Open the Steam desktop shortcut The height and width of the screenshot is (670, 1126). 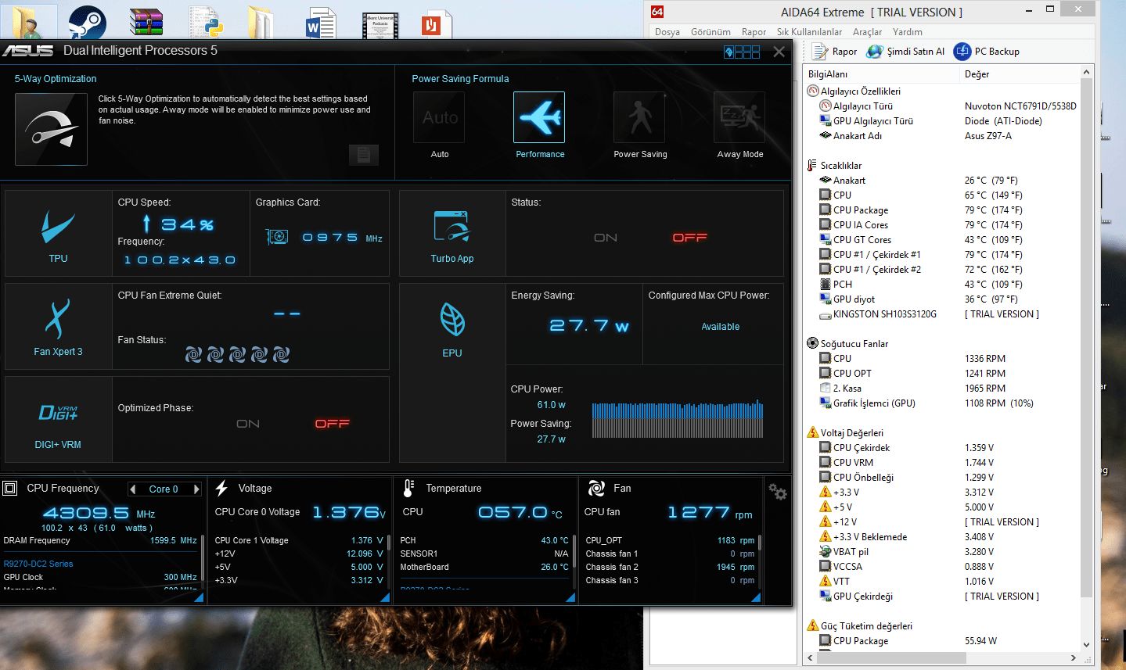(x=87, y=21)
